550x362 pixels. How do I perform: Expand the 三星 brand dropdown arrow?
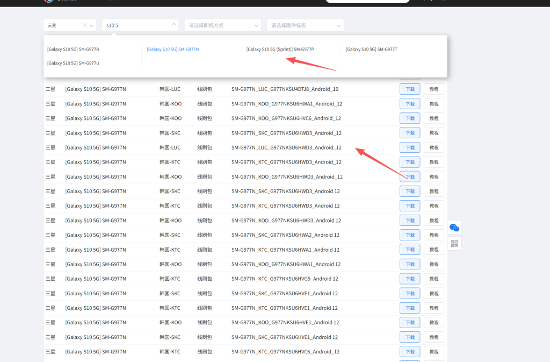click(91, 26)
